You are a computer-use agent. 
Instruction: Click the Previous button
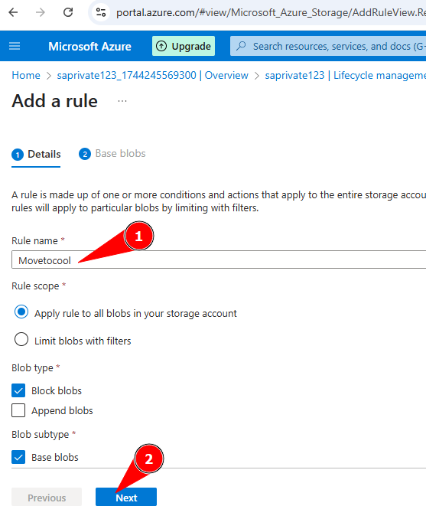coord(47,497)
